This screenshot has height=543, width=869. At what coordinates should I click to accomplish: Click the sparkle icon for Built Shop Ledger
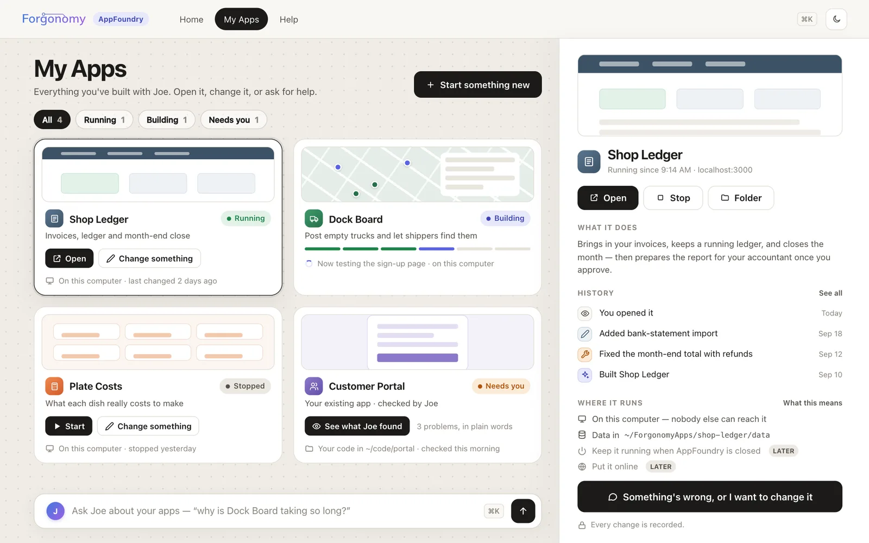pyautogui.click(x=585, y=375)
